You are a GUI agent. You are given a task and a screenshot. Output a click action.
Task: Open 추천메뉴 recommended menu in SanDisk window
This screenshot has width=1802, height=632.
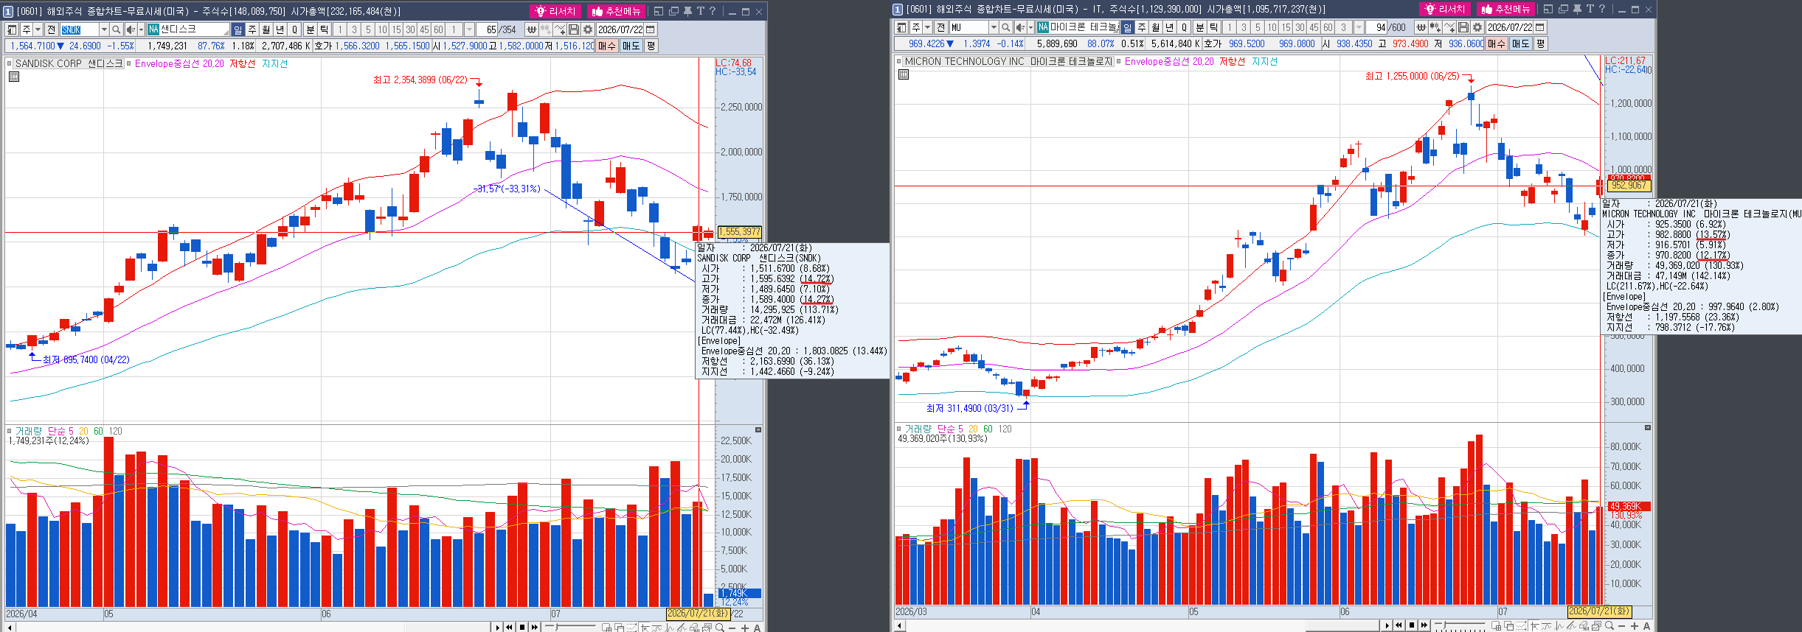tap(616, 11)
